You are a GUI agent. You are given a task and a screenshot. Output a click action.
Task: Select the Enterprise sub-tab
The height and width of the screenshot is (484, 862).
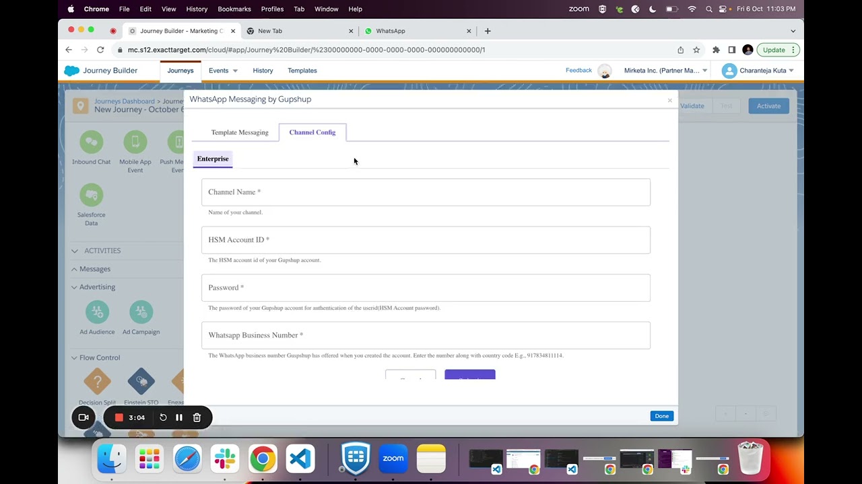tap(213, 159)
